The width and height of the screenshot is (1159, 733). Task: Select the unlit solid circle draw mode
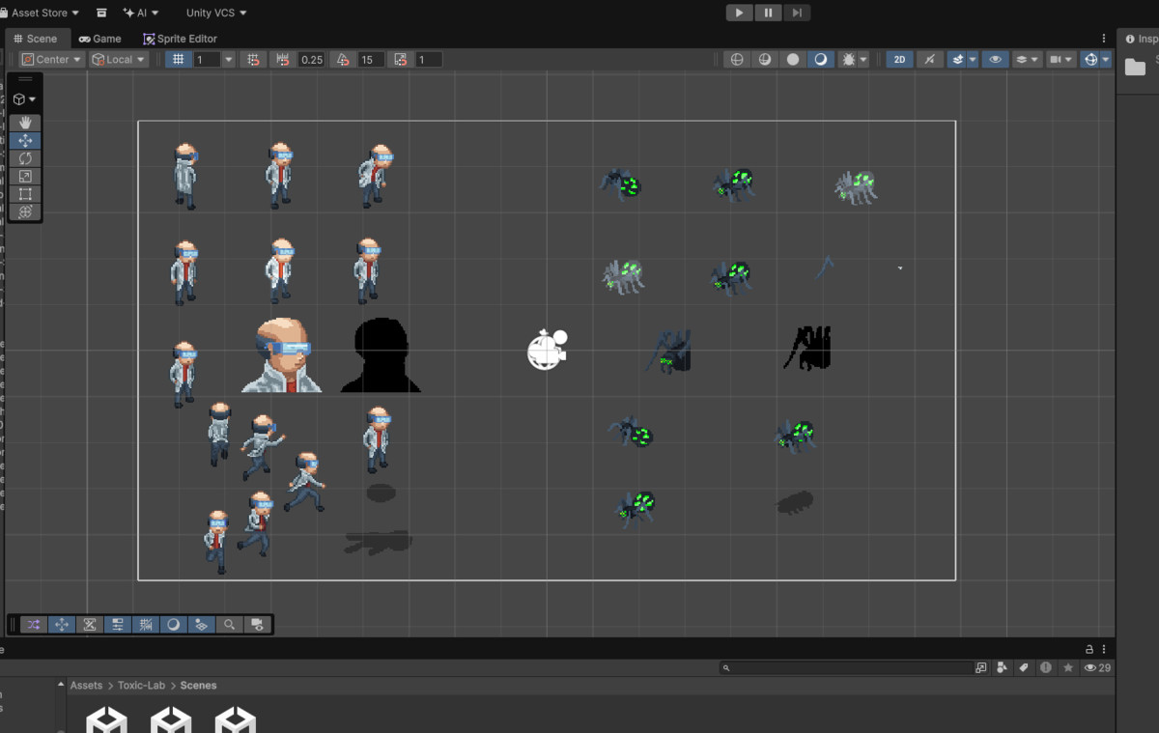(793, 59)
